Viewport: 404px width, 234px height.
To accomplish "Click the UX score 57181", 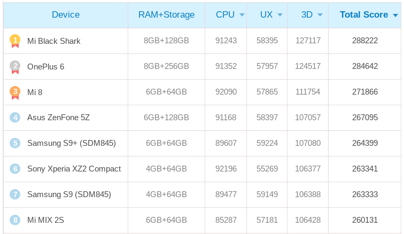I will click(267, 220).
